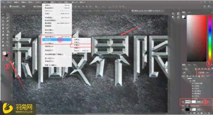This screenshot has width=213, height=115.
Task: Click the Quick Mask mode icon
Action: pyautogui.click(x=3, y=60)
